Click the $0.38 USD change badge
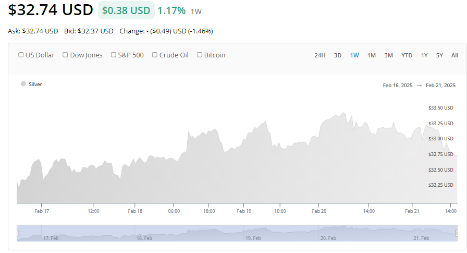467x253 pixels. point(126,10)
